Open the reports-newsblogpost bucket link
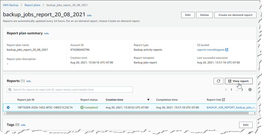This screenshot has height=137, width=265. 211,50
